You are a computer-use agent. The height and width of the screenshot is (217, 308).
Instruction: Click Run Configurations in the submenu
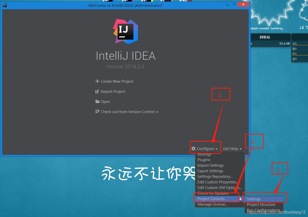[264, 210]
